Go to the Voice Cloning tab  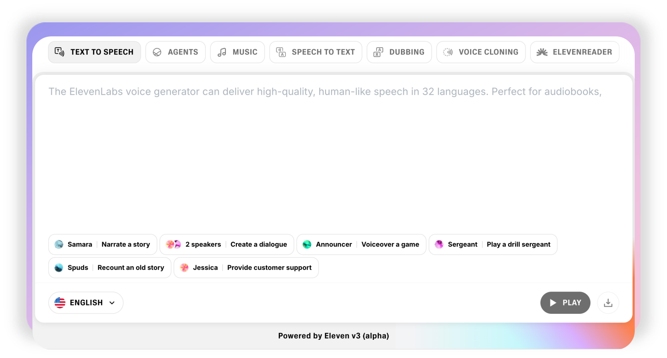481,52
